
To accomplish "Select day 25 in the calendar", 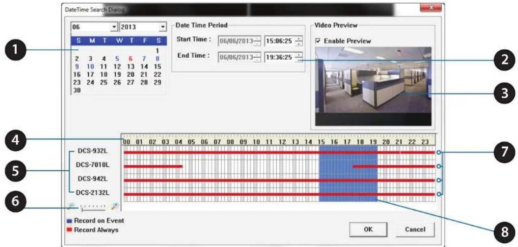I will pyautogui.click(x=104, y=82).
